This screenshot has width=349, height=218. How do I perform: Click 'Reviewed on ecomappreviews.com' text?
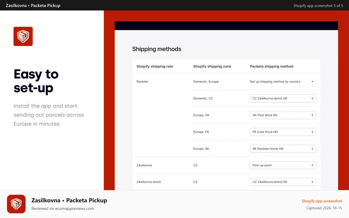[x=63, y=208]
